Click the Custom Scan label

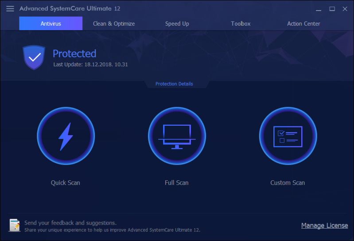pyautogui.click(x=288, y=183)
